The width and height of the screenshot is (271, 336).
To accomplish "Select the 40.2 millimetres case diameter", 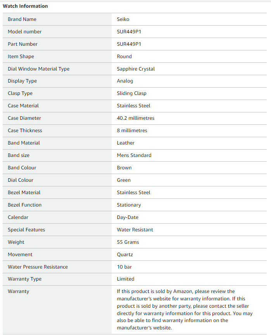I will point(136,118).
